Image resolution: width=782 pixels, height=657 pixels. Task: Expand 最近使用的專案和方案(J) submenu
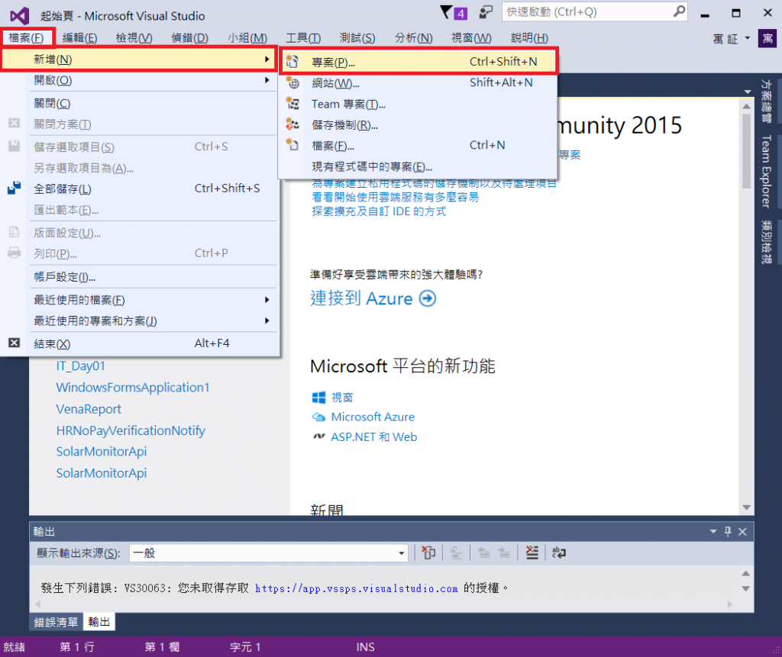267,320
